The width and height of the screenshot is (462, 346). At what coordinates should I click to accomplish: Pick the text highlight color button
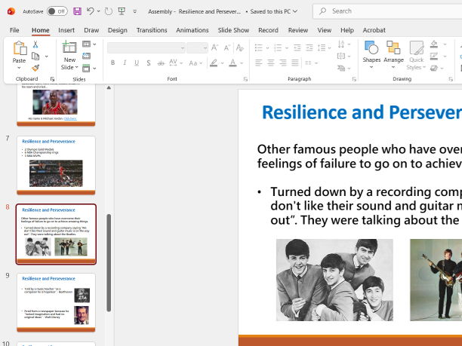(x=214, y=63)
